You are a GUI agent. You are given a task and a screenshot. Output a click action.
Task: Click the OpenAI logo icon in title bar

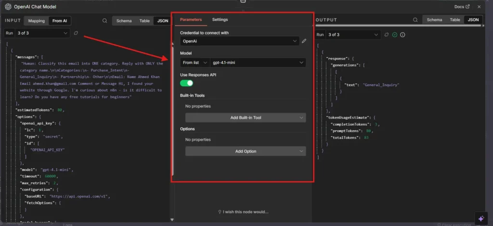[8, 7]
